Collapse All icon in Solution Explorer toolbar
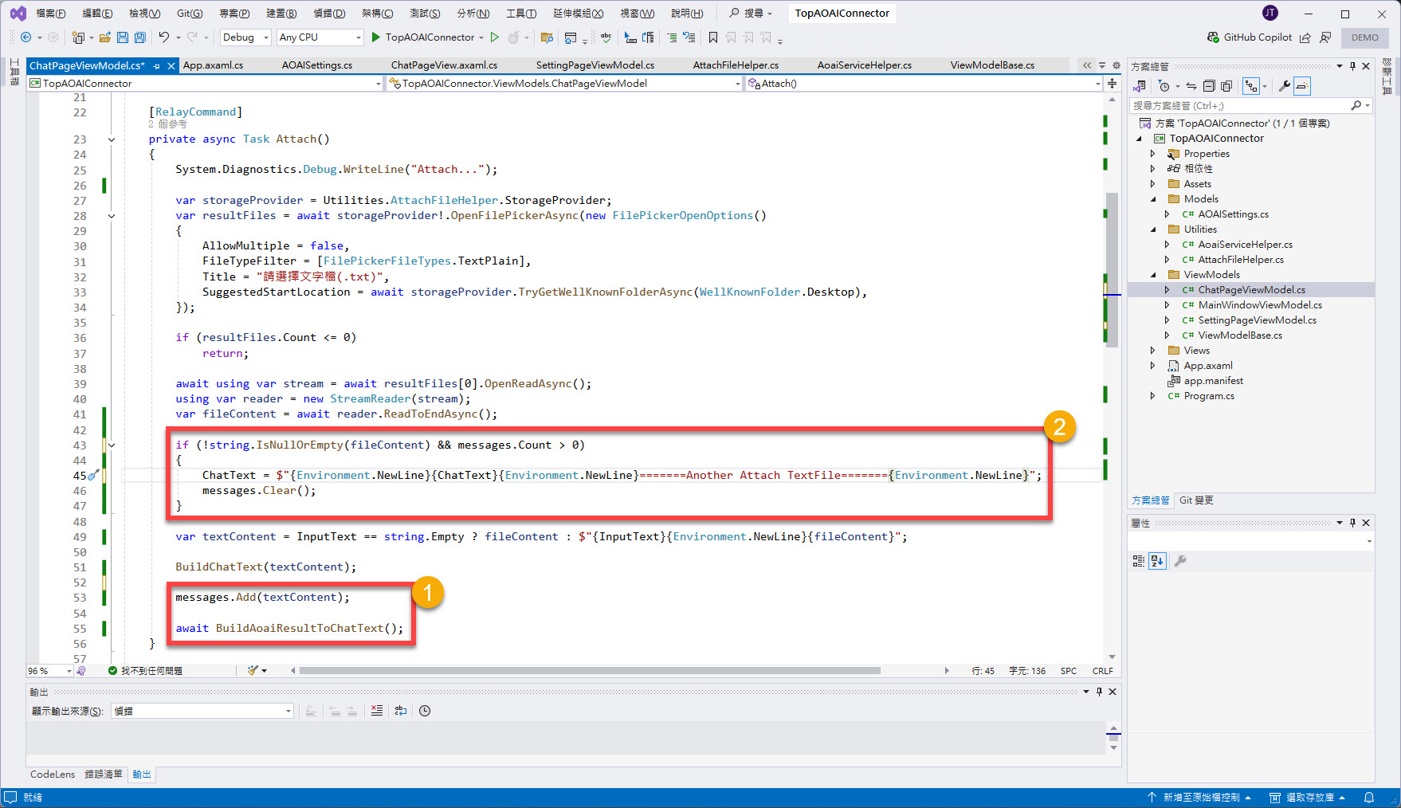The image size is (1401, 808). coord(1209,86)
